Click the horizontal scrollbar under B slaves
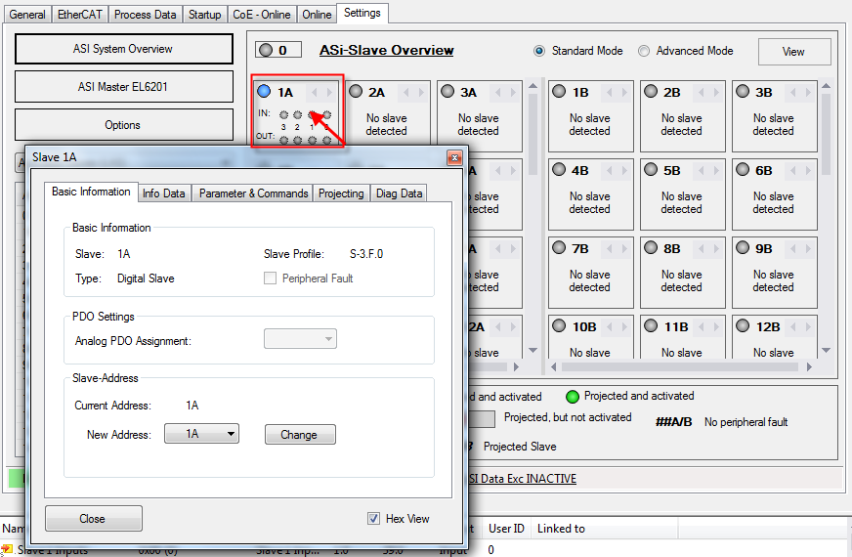The image size is (852, 557). click(x=681, y=366)
